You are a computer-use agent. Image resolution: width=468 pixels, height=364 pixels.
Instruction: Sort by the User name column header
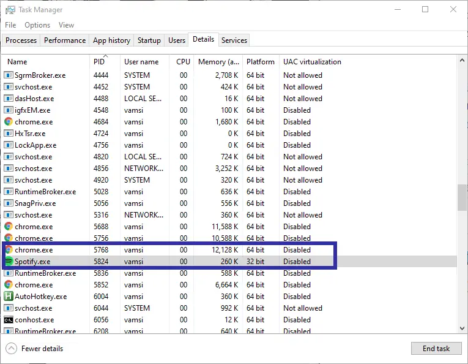145,62
